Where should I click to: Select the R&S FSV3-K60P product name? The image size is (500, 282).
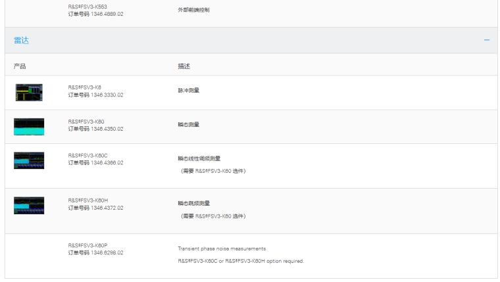click(x=87, y=245)
